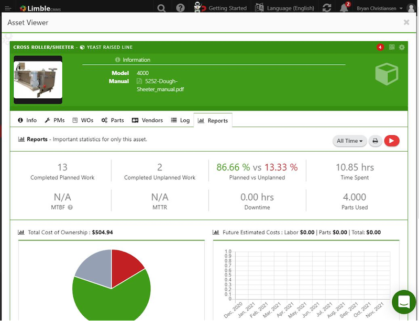
Task: Switch to the PMs tab
Action: [x=55, y=120]
